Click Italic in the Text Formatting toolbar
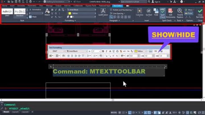This screenshot has width=205, height=115. pyautogui.click(x=106, y=51)
